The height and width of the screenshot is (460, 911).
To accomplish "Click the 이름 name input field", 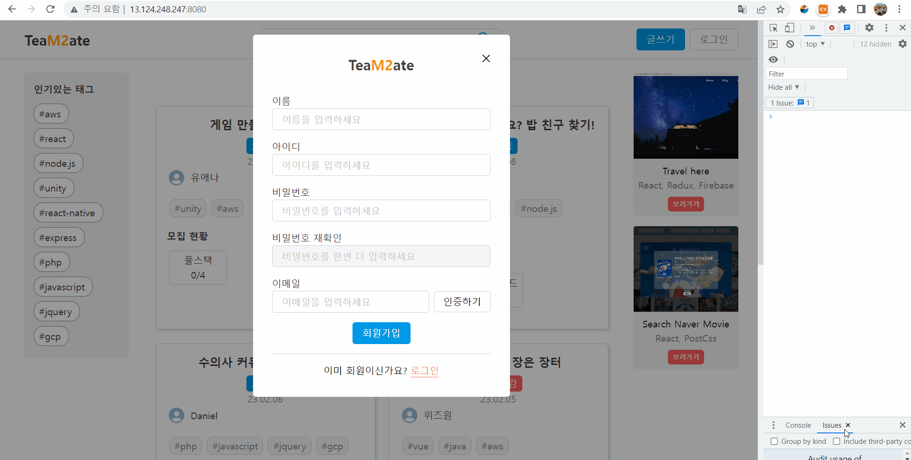I will click(381, 119).
